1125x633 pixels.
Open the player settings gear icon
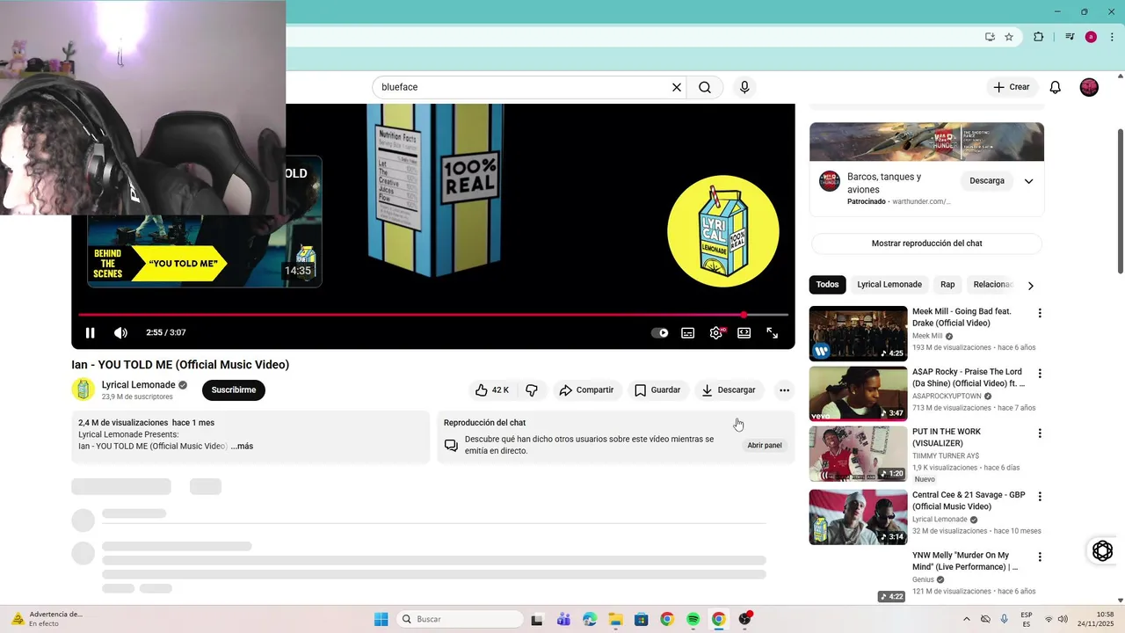click(x=716, y=333)
